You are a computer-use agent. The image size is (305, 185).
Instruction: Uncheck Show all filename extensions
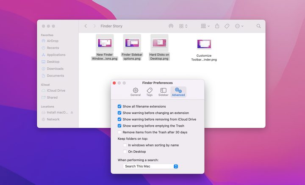tap(119, 106)
